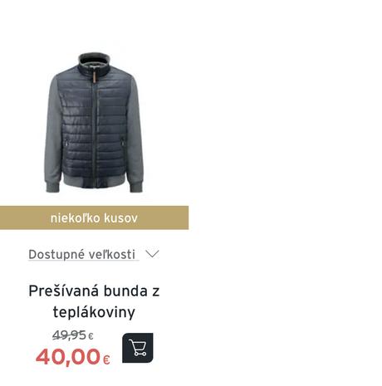Select the niekoľko kusov gold banner
Image resolution: width=382 pixels, height=386 pixels.
[x=94, y=217]
